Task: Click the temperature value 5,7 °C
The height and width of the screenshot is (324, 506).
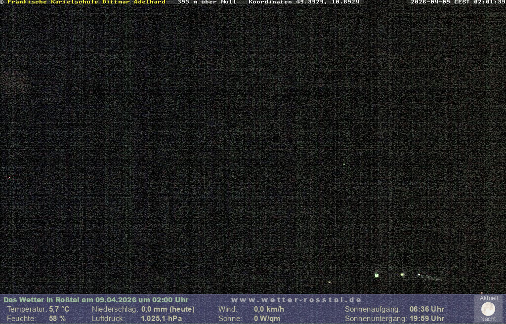Action: pyautogui.click(x=59, y=309)
